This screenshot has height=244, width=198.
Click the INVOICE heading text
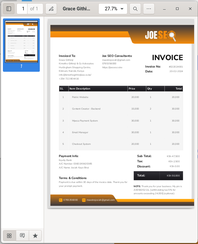[x=168, y=58]
